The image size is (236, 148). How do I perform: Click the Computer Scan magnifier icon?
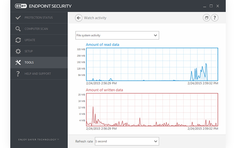click(x=18, y=29)
